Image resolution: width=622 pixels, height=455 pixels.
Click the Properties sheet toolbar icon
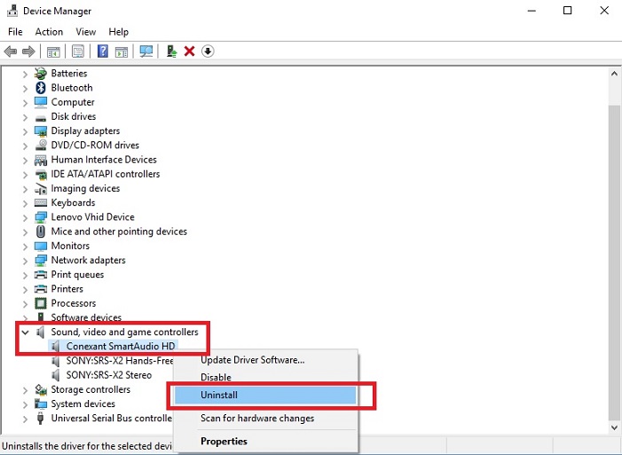tap(78, 51)
